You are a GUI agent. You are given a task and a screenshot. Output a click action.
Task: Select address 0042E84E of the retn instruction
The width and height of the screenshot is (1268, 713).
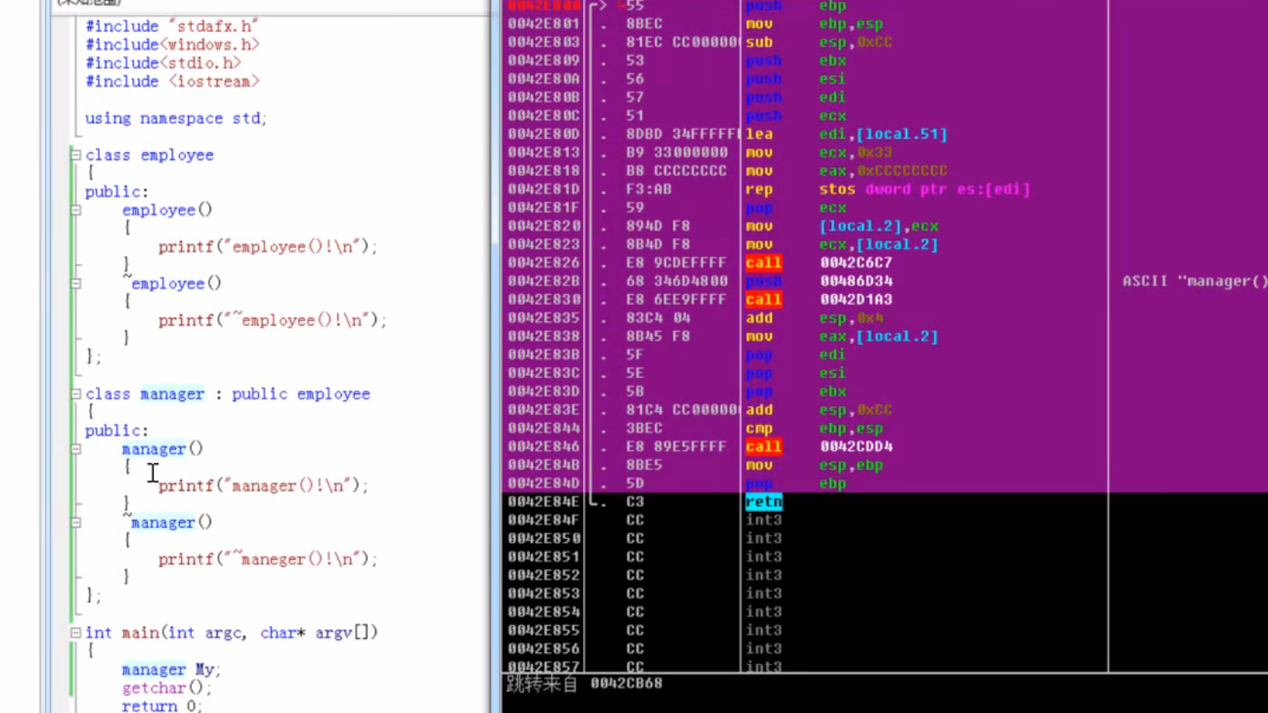[544, 502]
